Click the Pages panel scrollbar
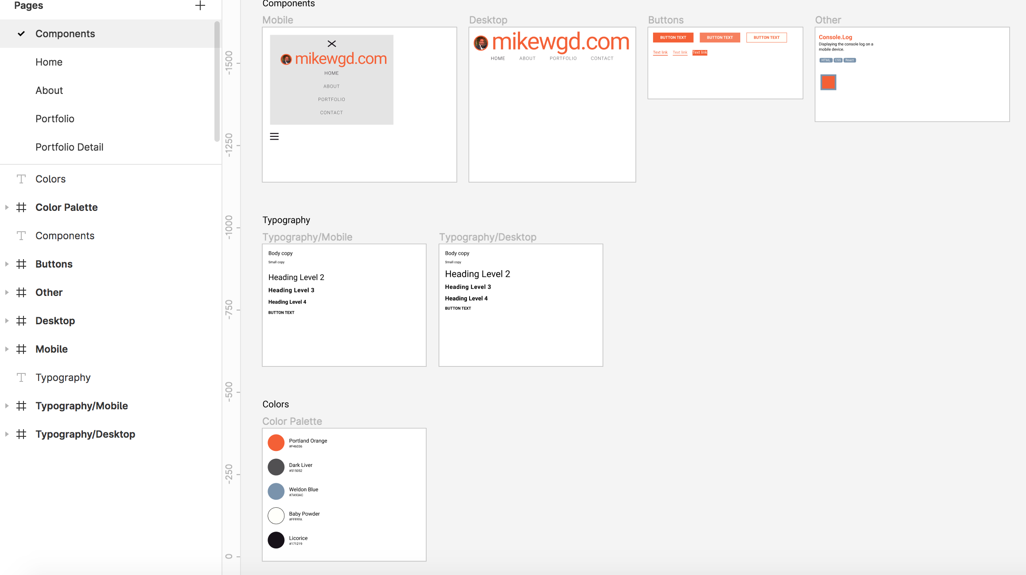The width and height of the screenshot is (1026, 575). click(x=217, y=82)
